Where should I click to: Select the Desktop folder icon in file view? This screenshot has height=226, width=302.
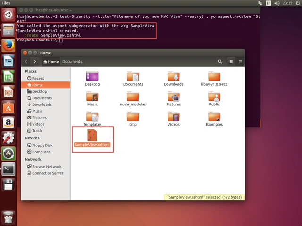pos(92,78)
